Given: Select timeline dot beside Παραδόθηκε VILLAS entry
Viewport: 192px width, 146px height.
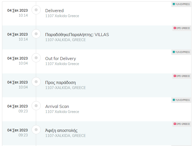Looking at the screenshot, I should [36, 34].
